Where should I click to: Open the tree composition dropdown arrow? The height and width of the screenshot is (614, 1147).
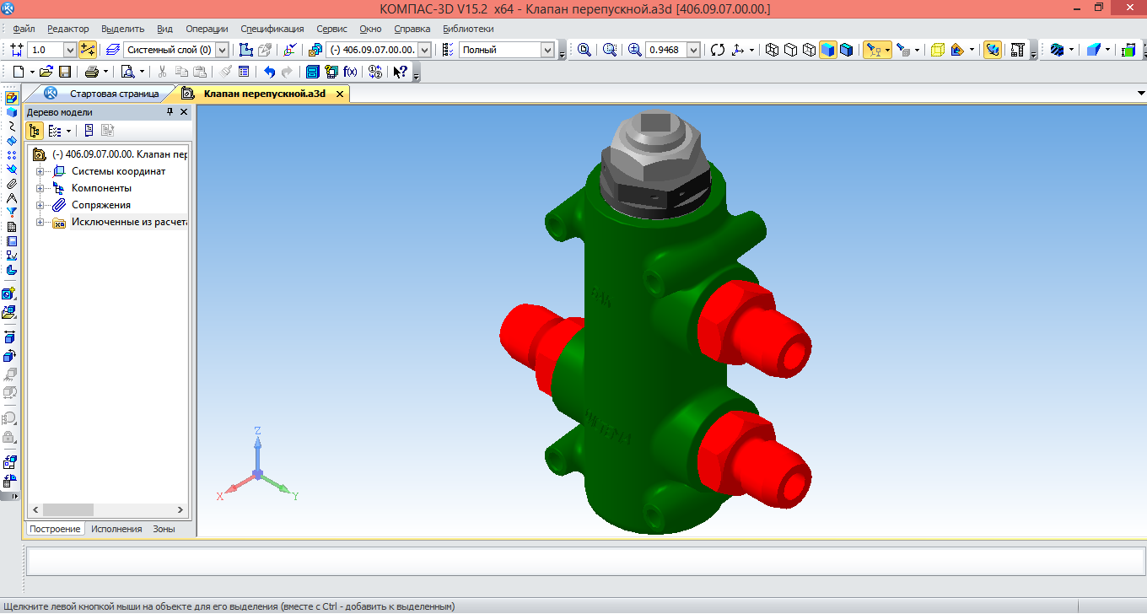pos(68,131)
